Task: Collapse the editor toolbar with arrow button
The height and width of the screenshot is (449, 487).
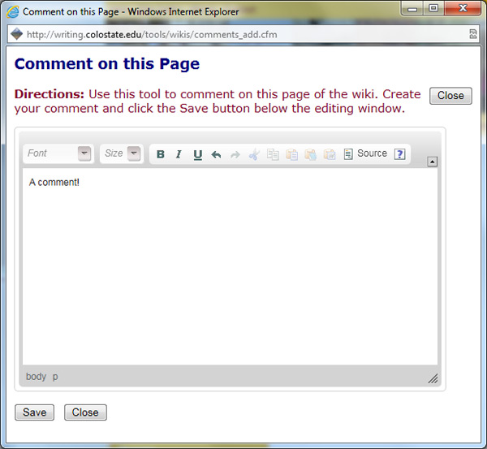Action: [x=432, y=162]
